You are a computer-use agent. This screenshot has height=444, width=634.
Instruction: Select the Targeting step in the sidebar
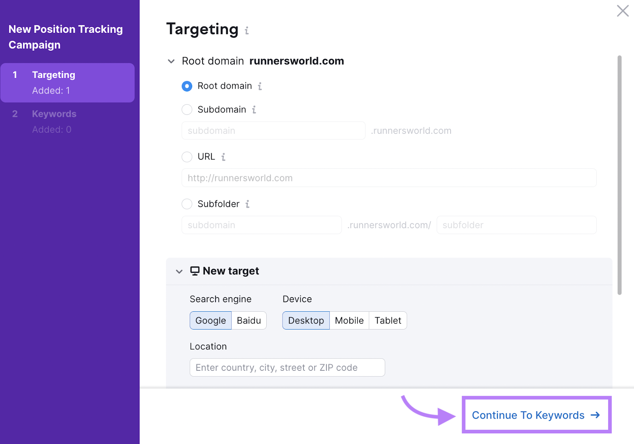(x=53, y=74)
